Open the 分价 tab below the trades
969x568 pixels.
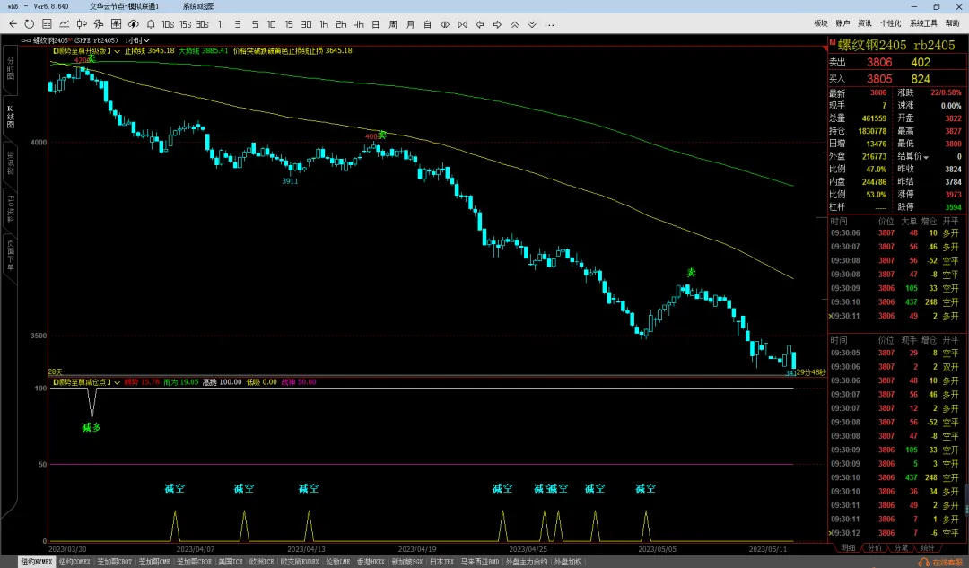click(x=875, y=547)
